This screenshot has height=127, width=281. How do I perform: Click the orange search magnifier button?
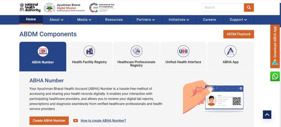pyautogui.click(x=249, y=7)
